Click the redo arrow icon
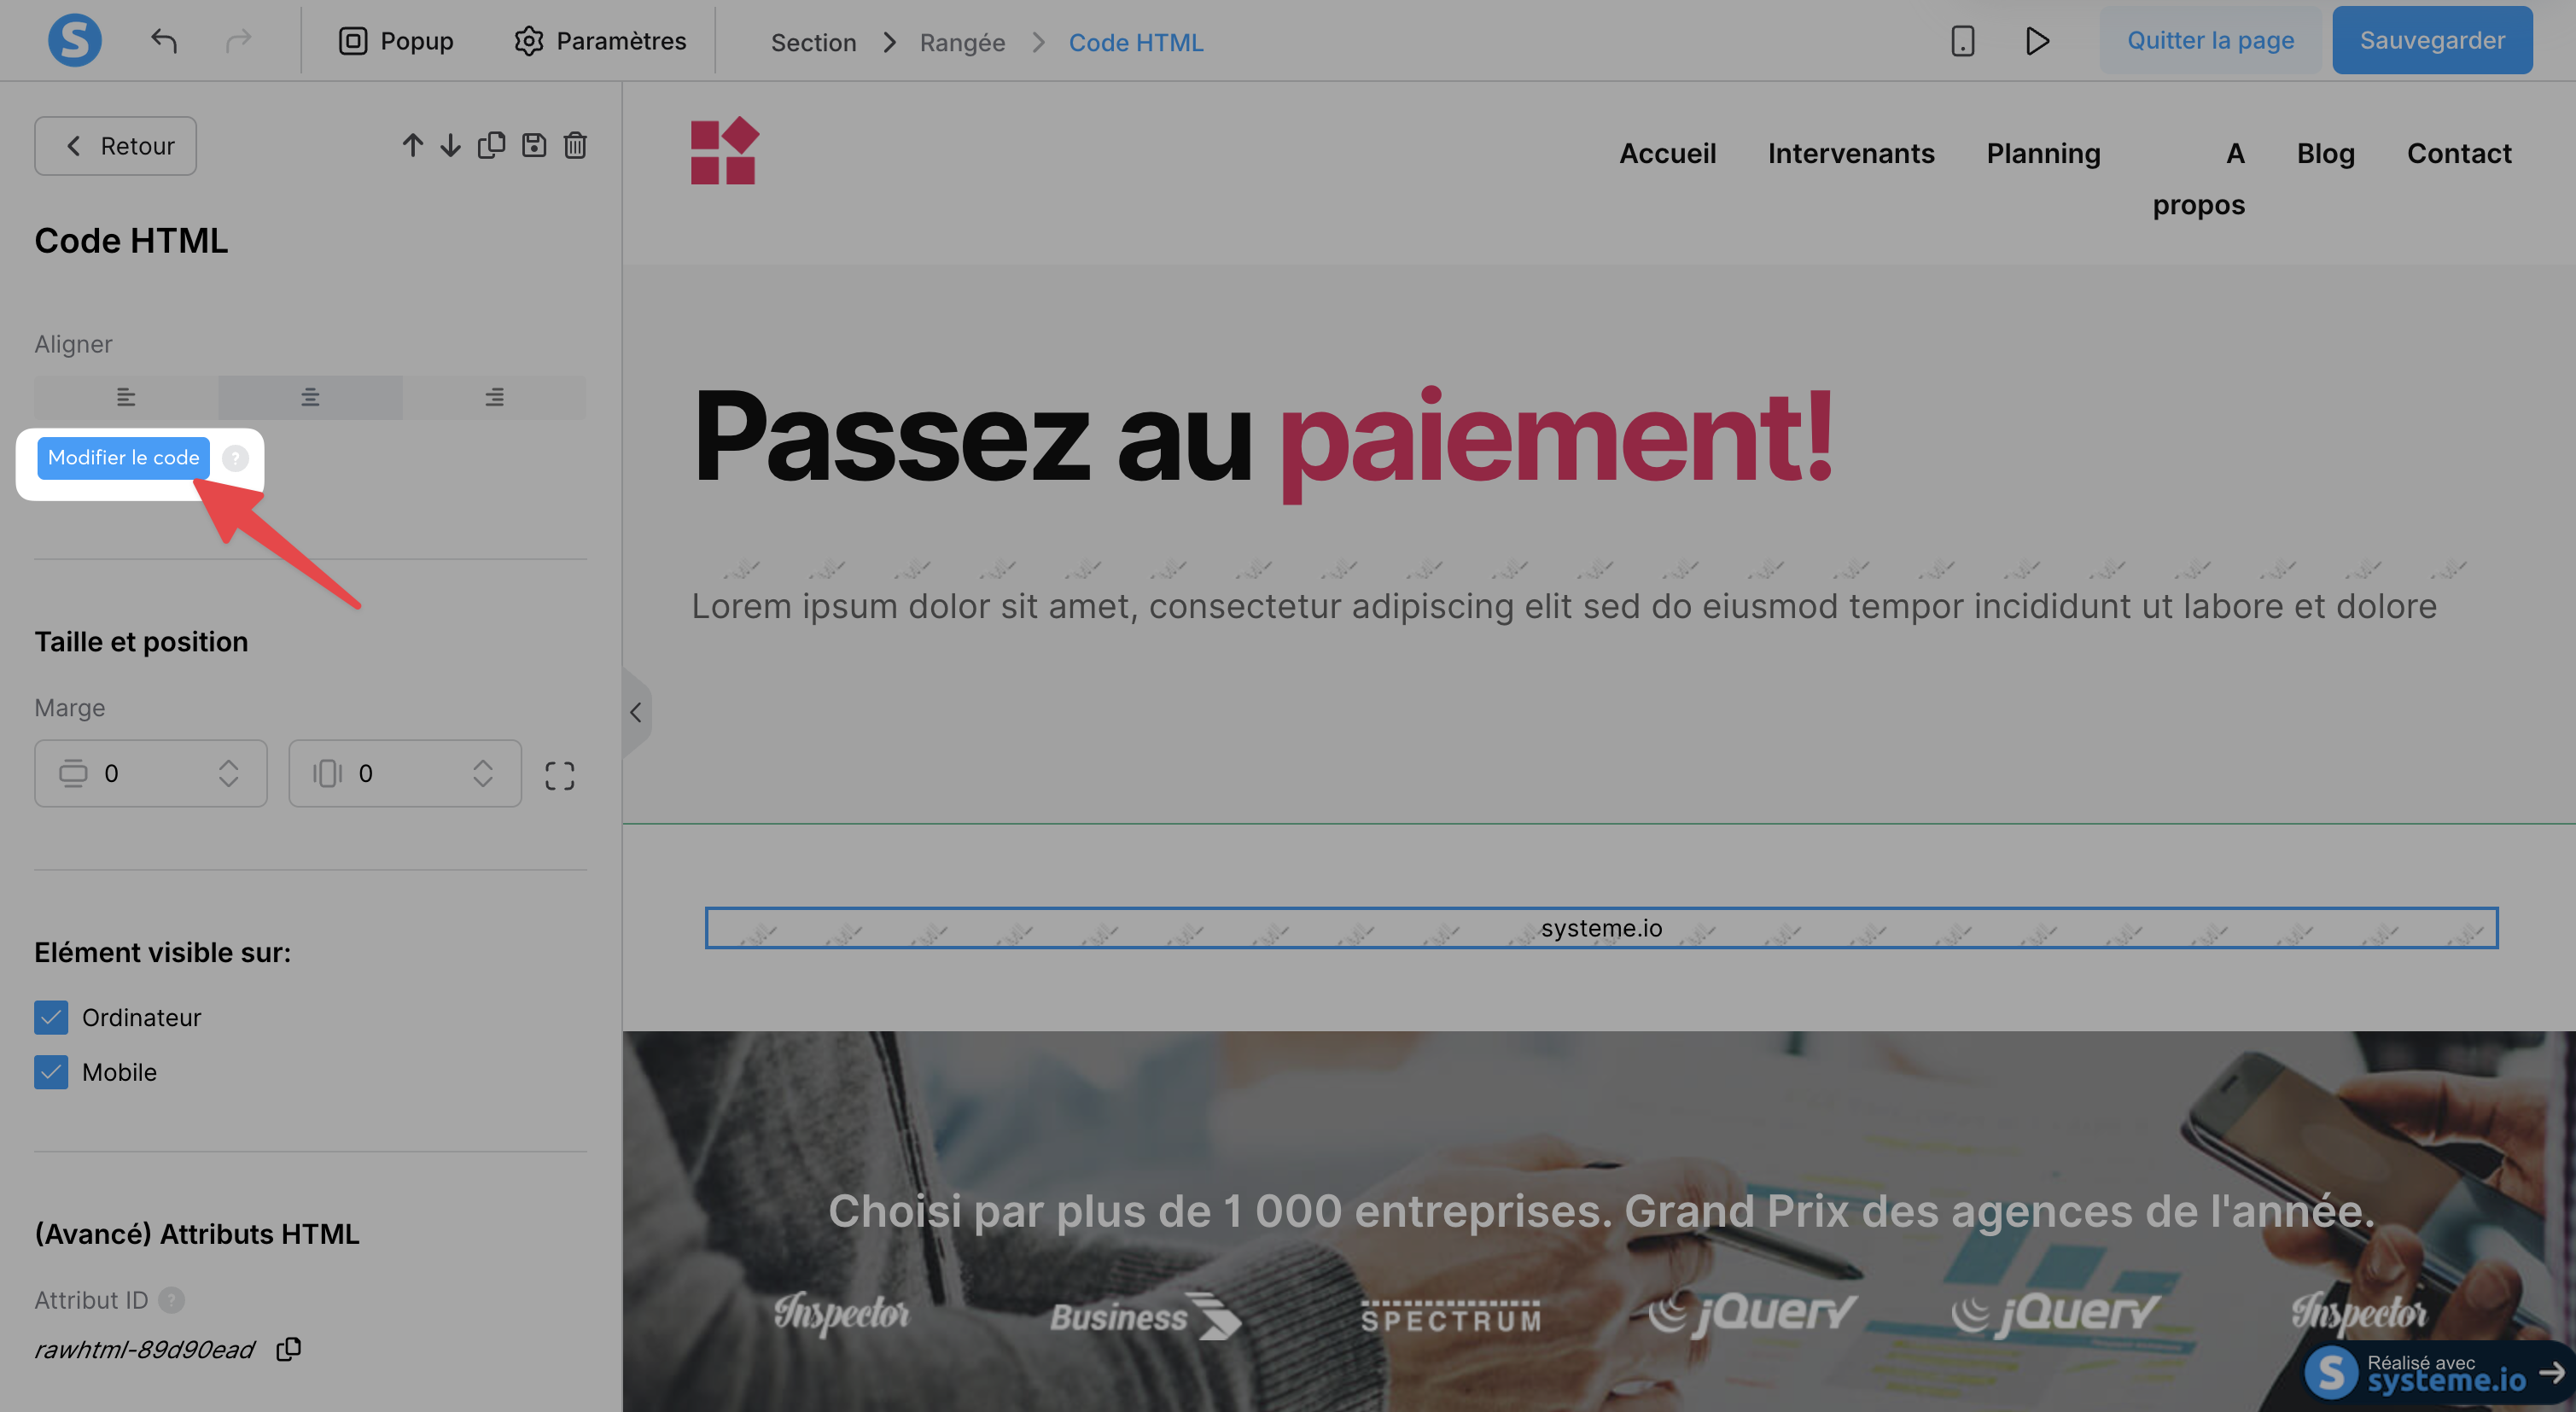 point(238,41)
